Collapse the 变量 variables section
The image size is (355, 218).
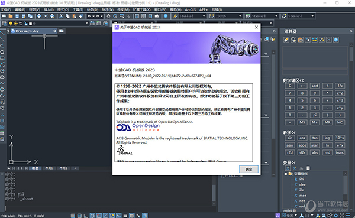coord(289,162)
